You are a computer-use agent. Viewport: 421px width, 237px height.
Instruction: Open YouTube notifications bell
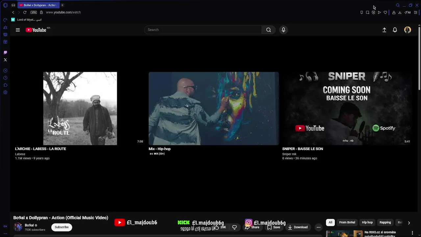tap(395, 30)
